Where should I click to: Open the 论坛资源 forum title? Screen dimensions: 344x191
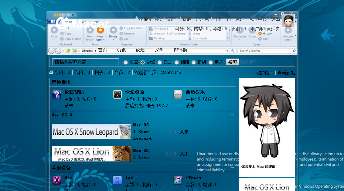click(x=134, y=92)
